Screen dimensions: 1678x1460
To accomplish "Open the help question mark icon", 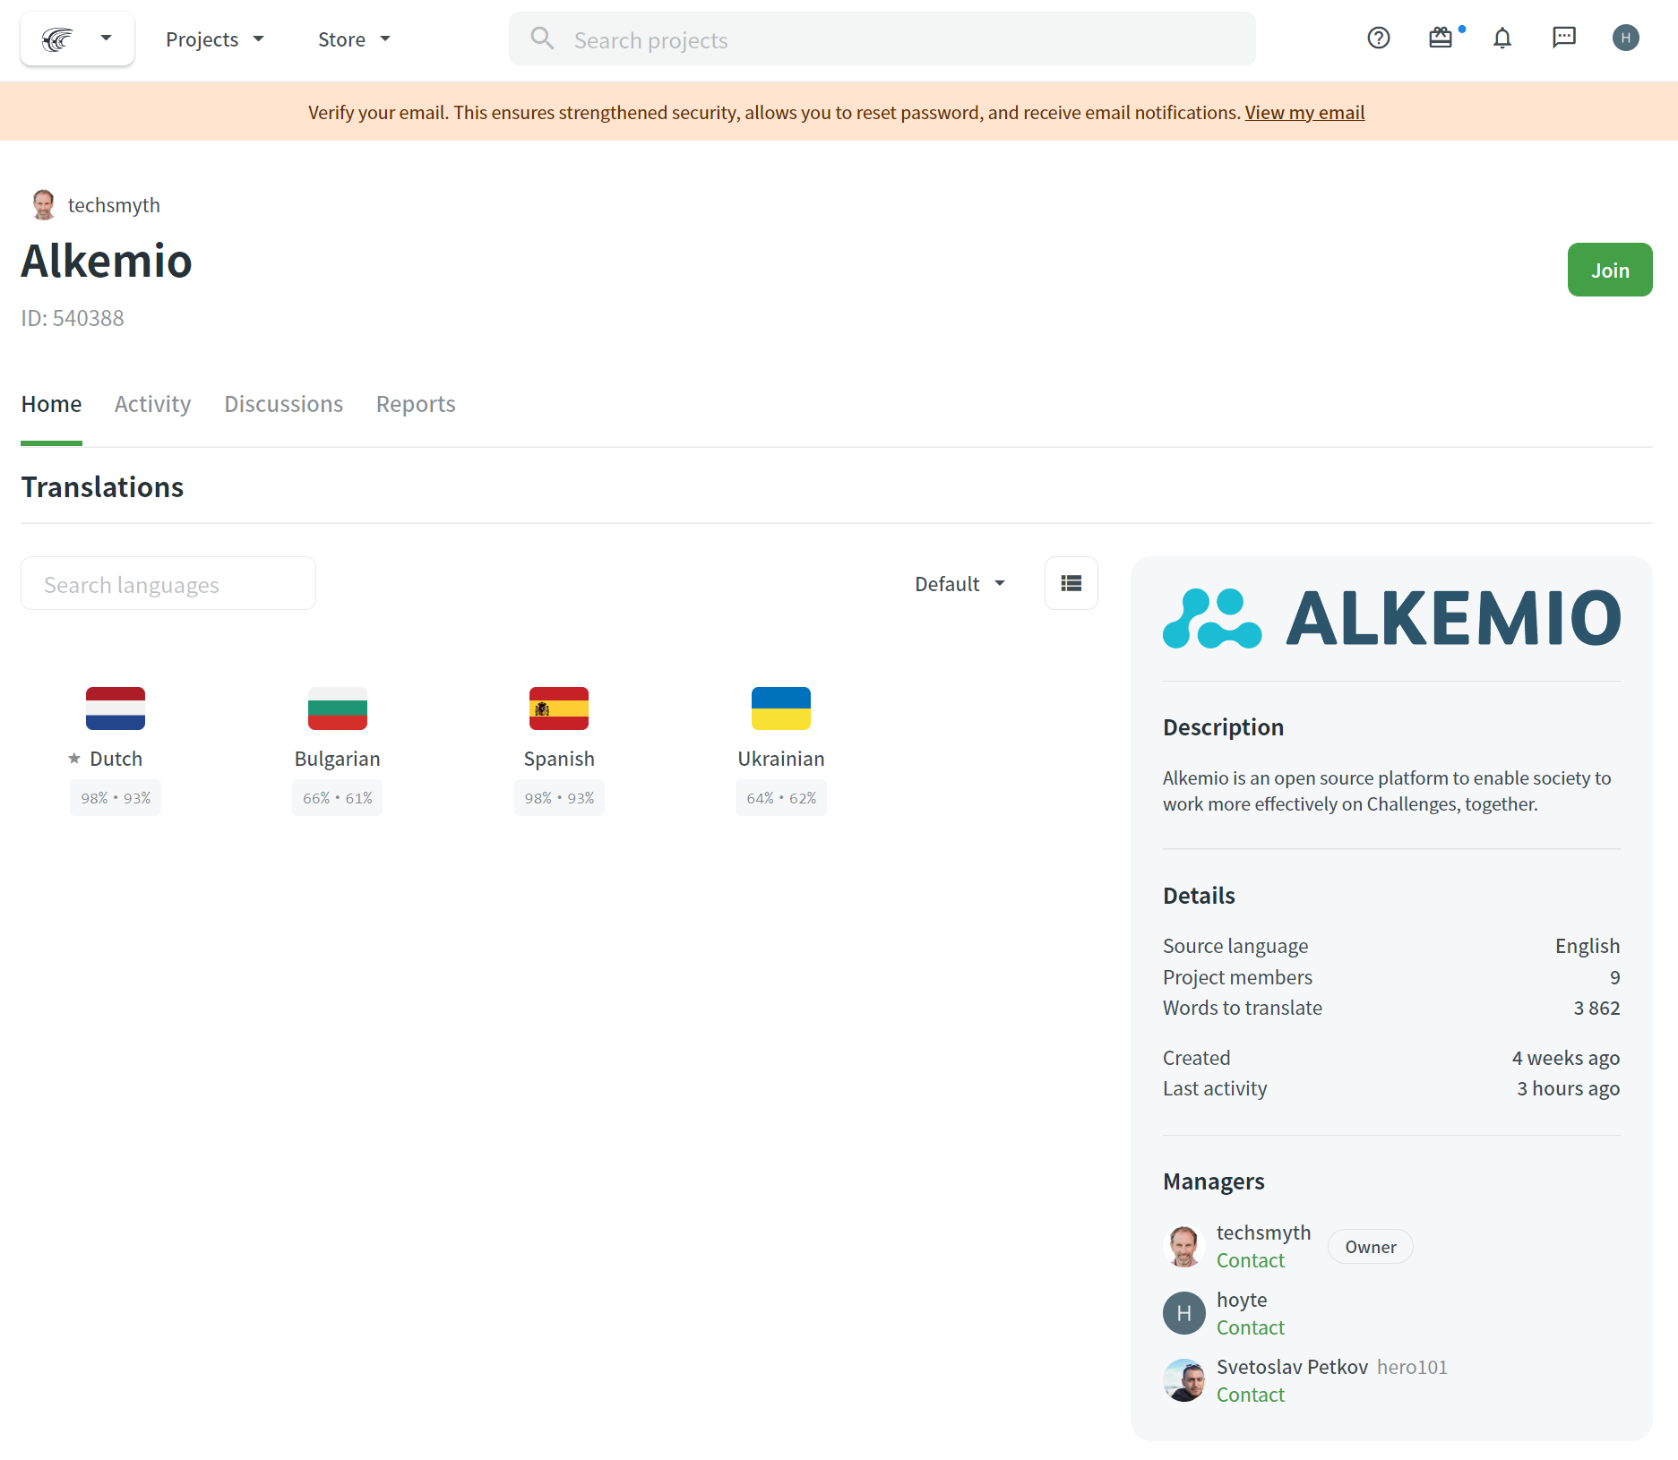I will coord(1378,38).
